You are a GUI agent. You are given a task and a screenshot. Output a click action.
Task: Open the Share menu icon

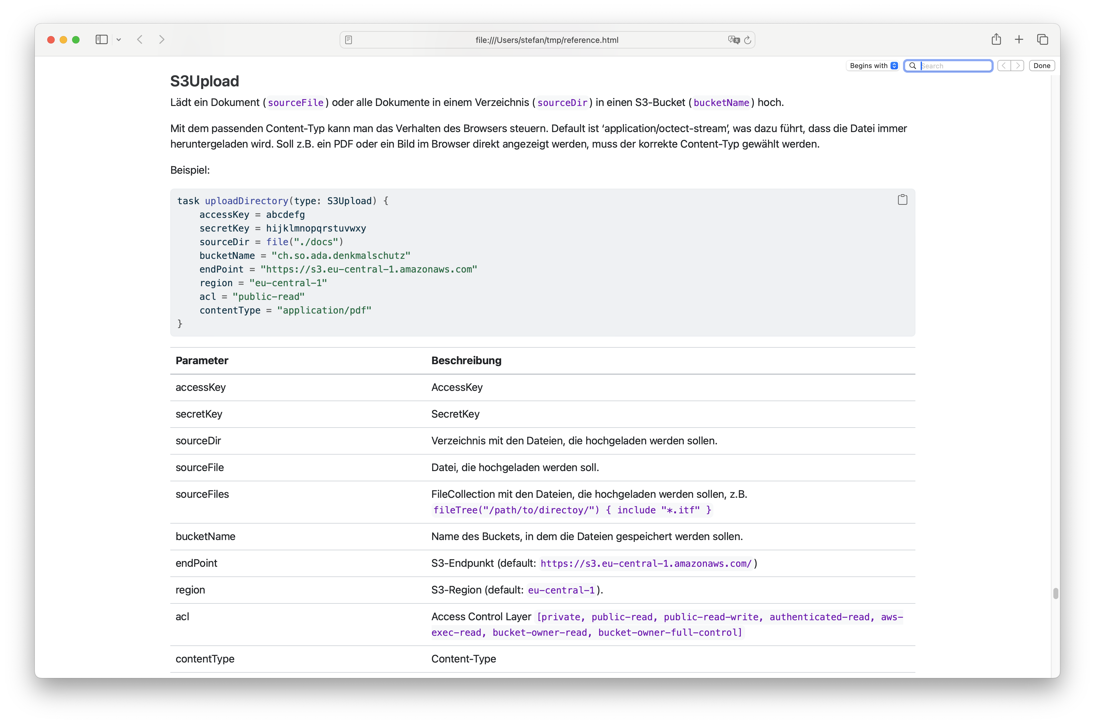tap(996, 39)
